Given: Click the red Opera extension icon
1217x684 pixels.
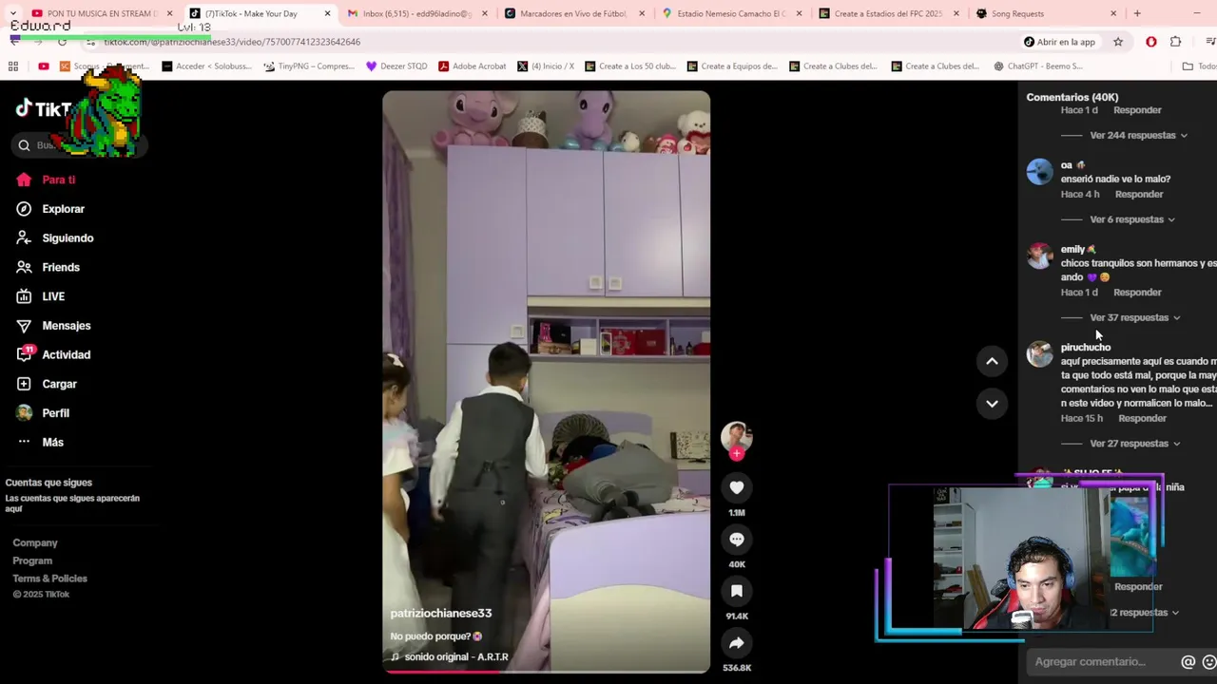Looking at the screenshot, I should tap(1151, 42).
